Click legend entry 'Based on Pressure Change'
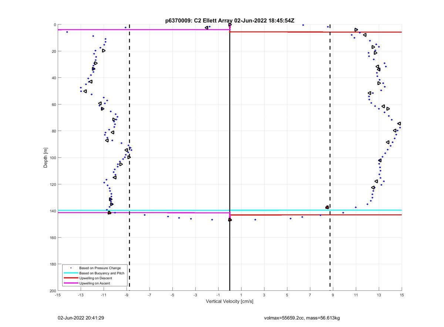The image size is (444, 327). (100, 268)
